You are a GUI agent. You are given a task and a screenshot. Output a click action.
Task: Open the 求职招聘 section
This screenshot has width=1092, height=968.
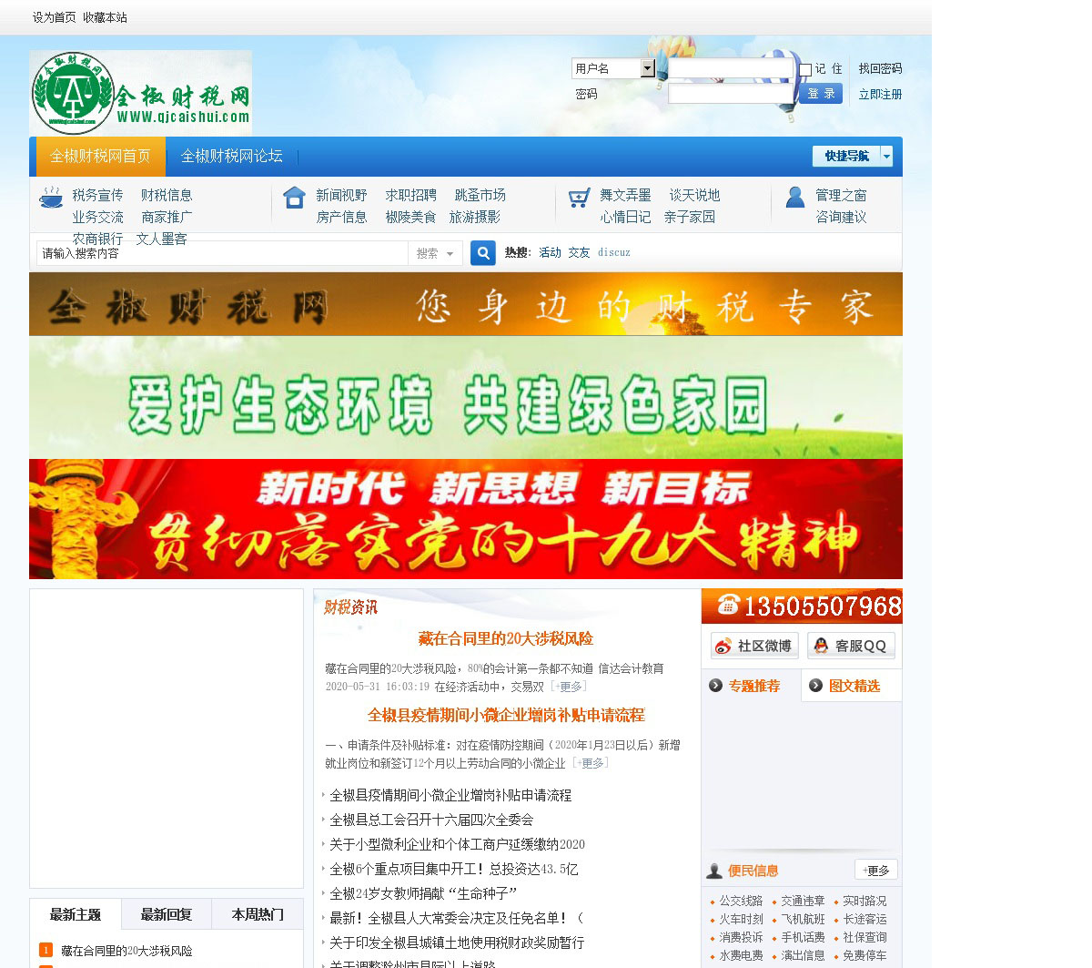[410, 195]
